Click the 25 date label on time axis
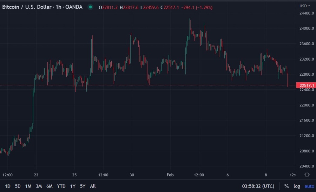 (74, 175)
